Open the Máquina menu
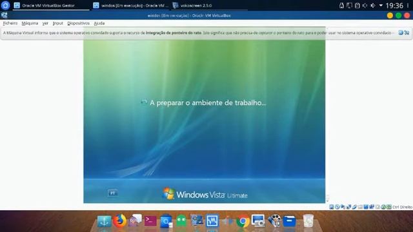Image resolution: width=413 pixels, height=232 pixels. point(30,23)
